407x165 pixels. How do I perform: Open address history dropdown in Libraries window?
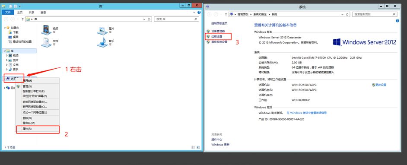point(144,19)
